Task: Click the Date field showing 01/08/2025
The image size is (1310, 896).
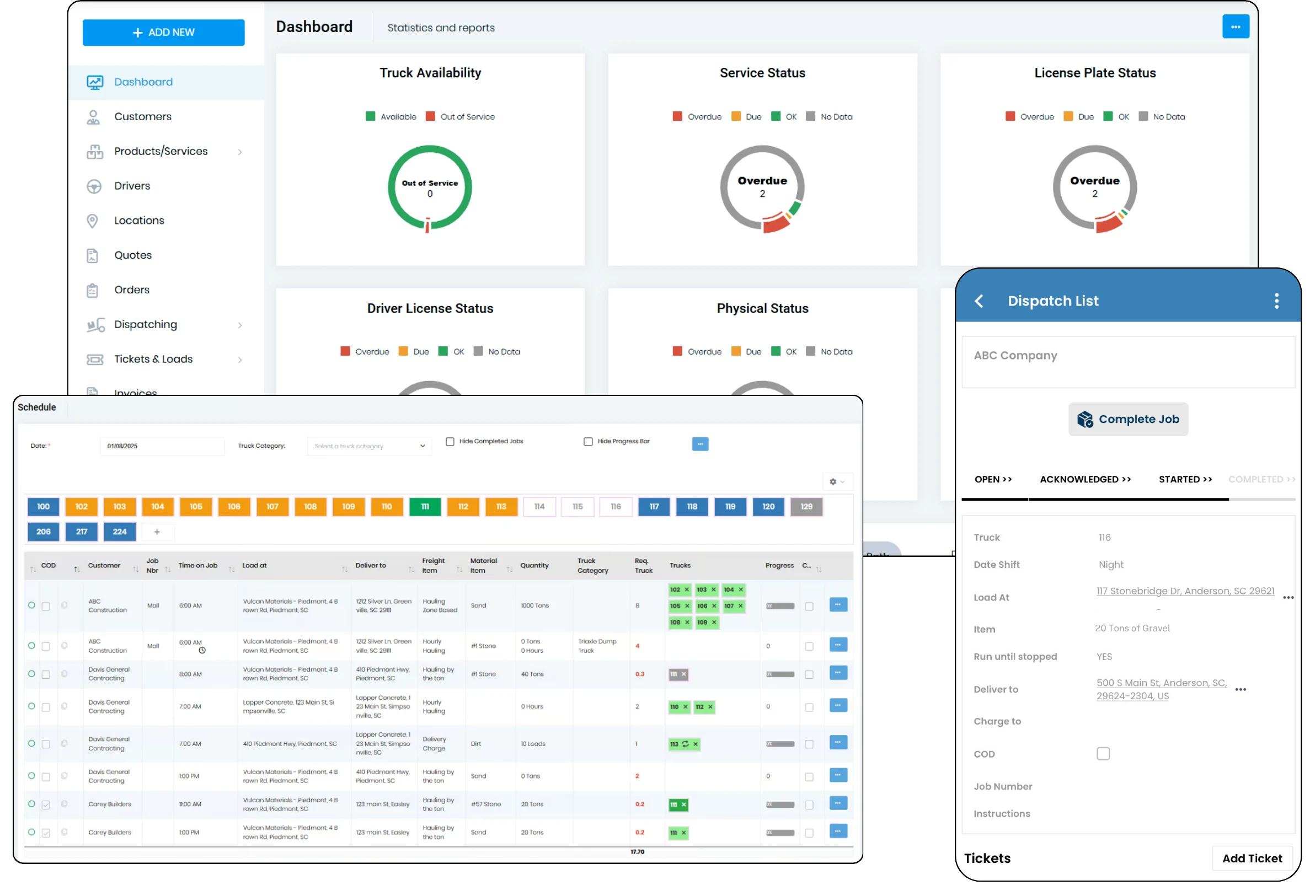Action: (162, 446)
